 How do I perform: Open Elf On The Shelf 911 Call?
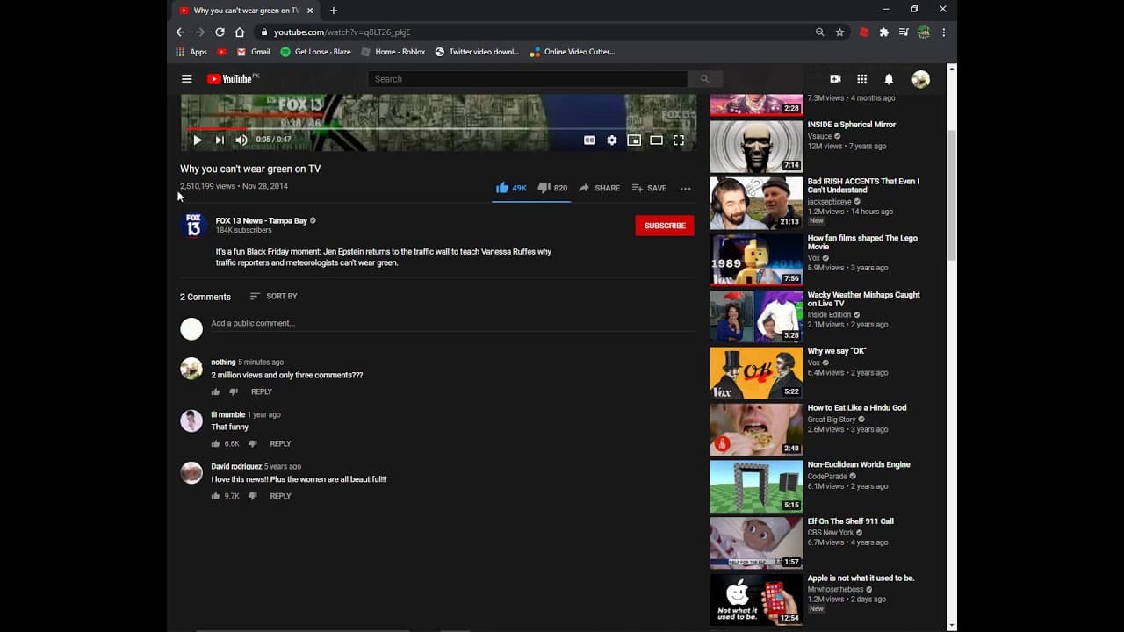tap(851, 521)
